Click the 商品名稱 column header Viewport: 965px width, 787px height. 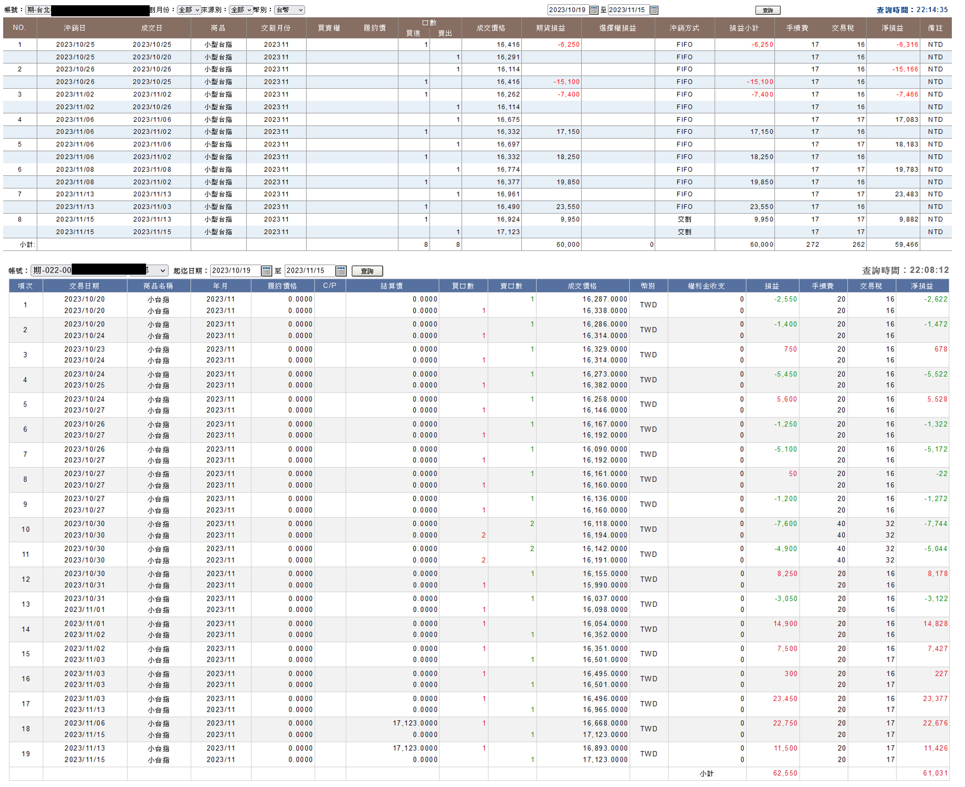pos(159,286)
